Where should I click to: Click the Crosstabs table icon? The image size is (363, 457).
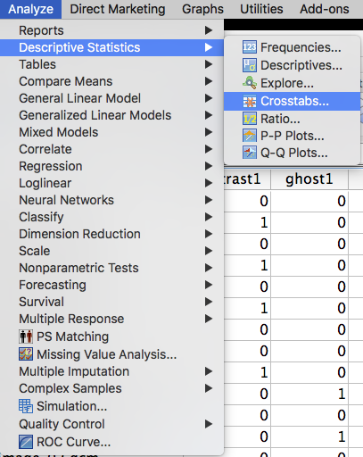click(250, 102)
